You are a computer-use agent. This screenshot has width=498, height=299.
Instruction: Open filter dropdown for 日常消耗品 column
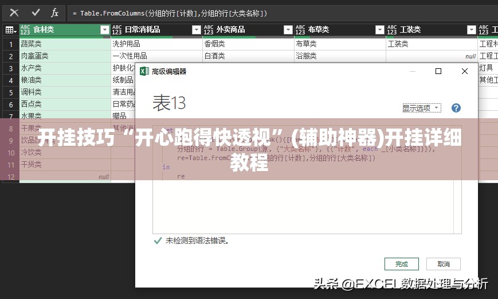click(197, 30)
